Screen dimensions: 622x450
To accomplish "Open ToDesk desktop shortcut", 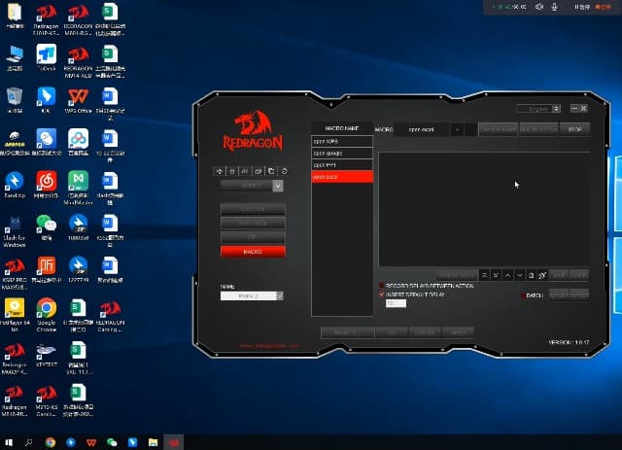I will tap(47, 58).
